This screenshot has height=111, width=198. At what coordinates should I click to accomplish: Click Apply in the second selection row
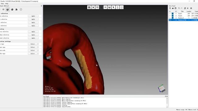[x=33, y=19]
